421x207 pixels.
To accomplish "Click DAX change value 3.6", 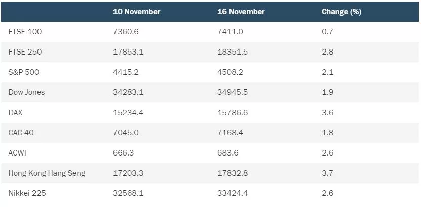I will [328, 112].
